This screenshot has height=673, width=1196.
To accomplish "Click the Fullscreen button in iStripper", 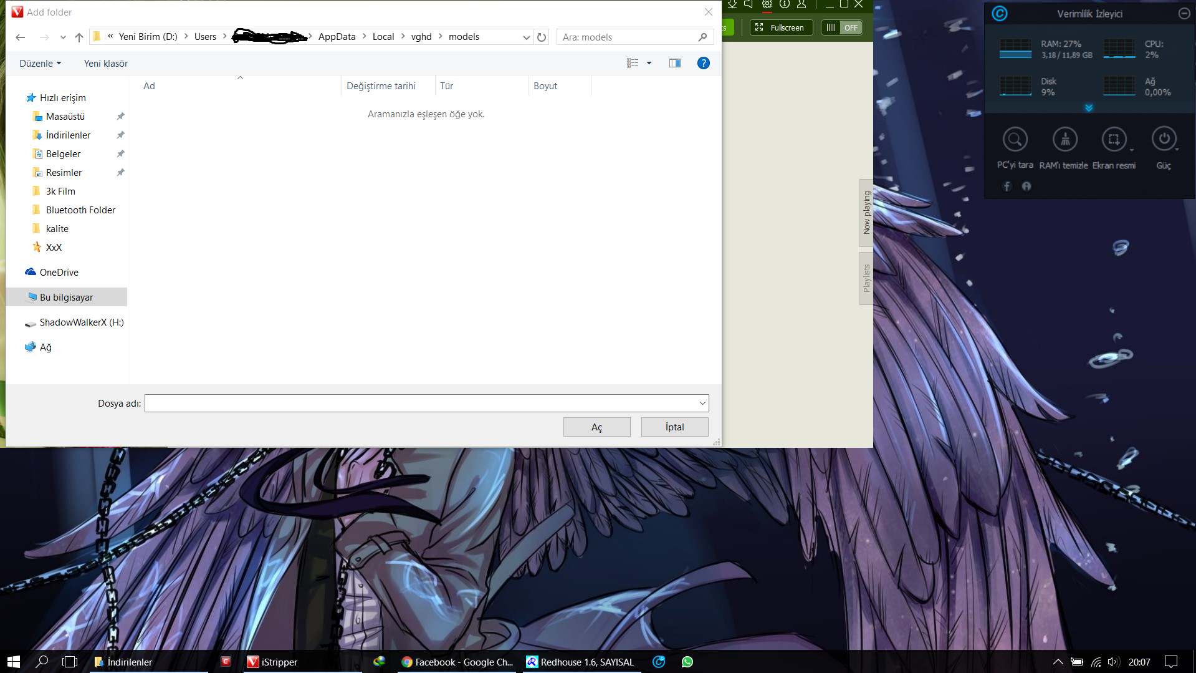I will (781, 27).
